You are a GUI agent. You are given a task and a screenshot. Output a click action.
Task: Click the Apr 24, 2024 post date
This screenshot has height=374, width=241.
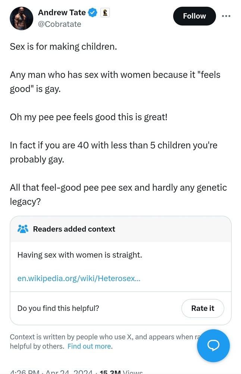point(69,372)
